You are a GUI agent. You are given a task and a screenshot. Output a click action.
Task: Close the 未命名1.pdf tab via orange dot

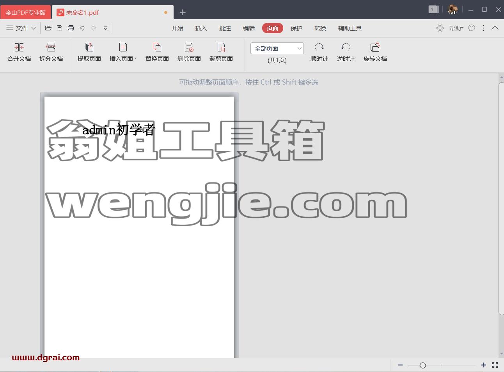click(x=166, y=12)
